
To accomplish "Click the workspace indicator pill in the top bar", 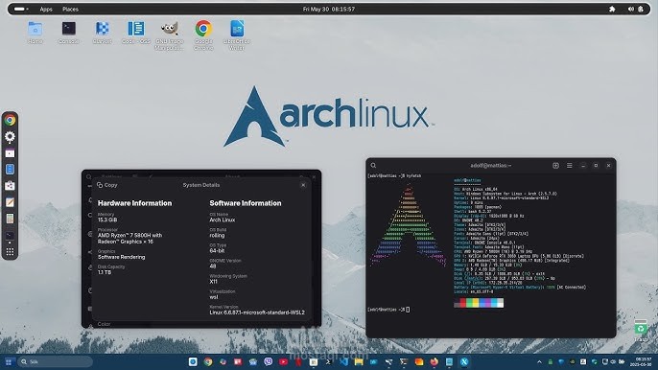I will pyautogui.click(x=21, y=9).
